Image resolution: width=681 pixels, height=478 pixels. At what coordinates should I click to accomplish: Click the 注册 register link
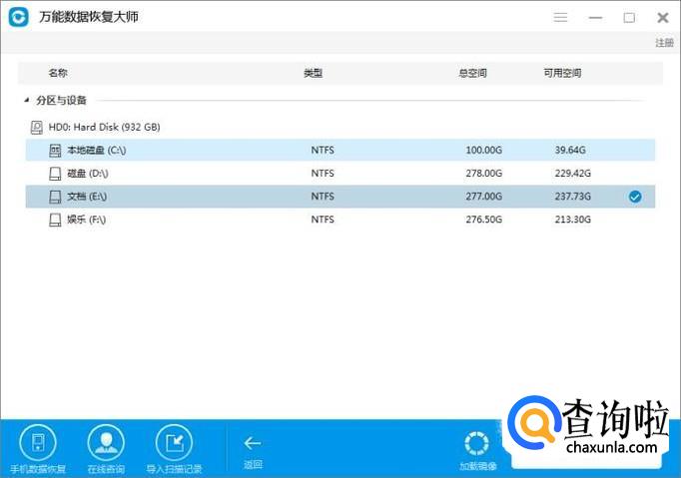664,43
